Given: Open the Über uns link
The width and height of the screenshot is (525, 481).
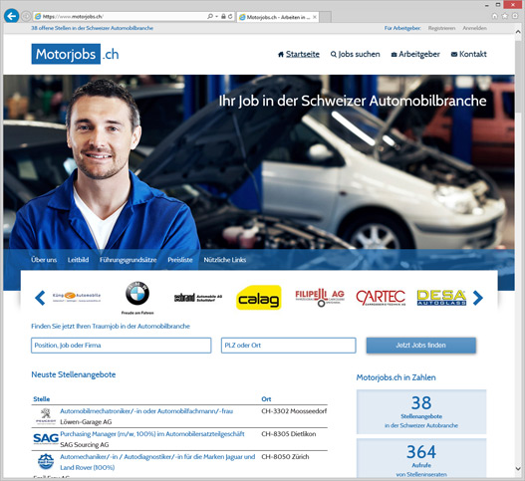Looking at the screenshot, I should (x=44, y=260).
